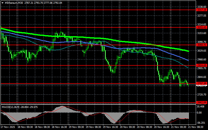The width and height of the screenshot is (208, 130).
Task: Click the triangle arrow beside #Ethereum title
Action: pyautogui.click(x=2, y=2)
